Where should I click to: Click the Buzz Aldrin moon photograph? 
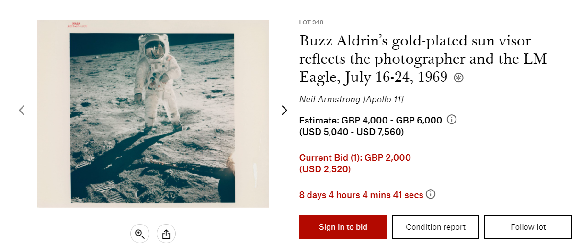click(x=153, y=114)
